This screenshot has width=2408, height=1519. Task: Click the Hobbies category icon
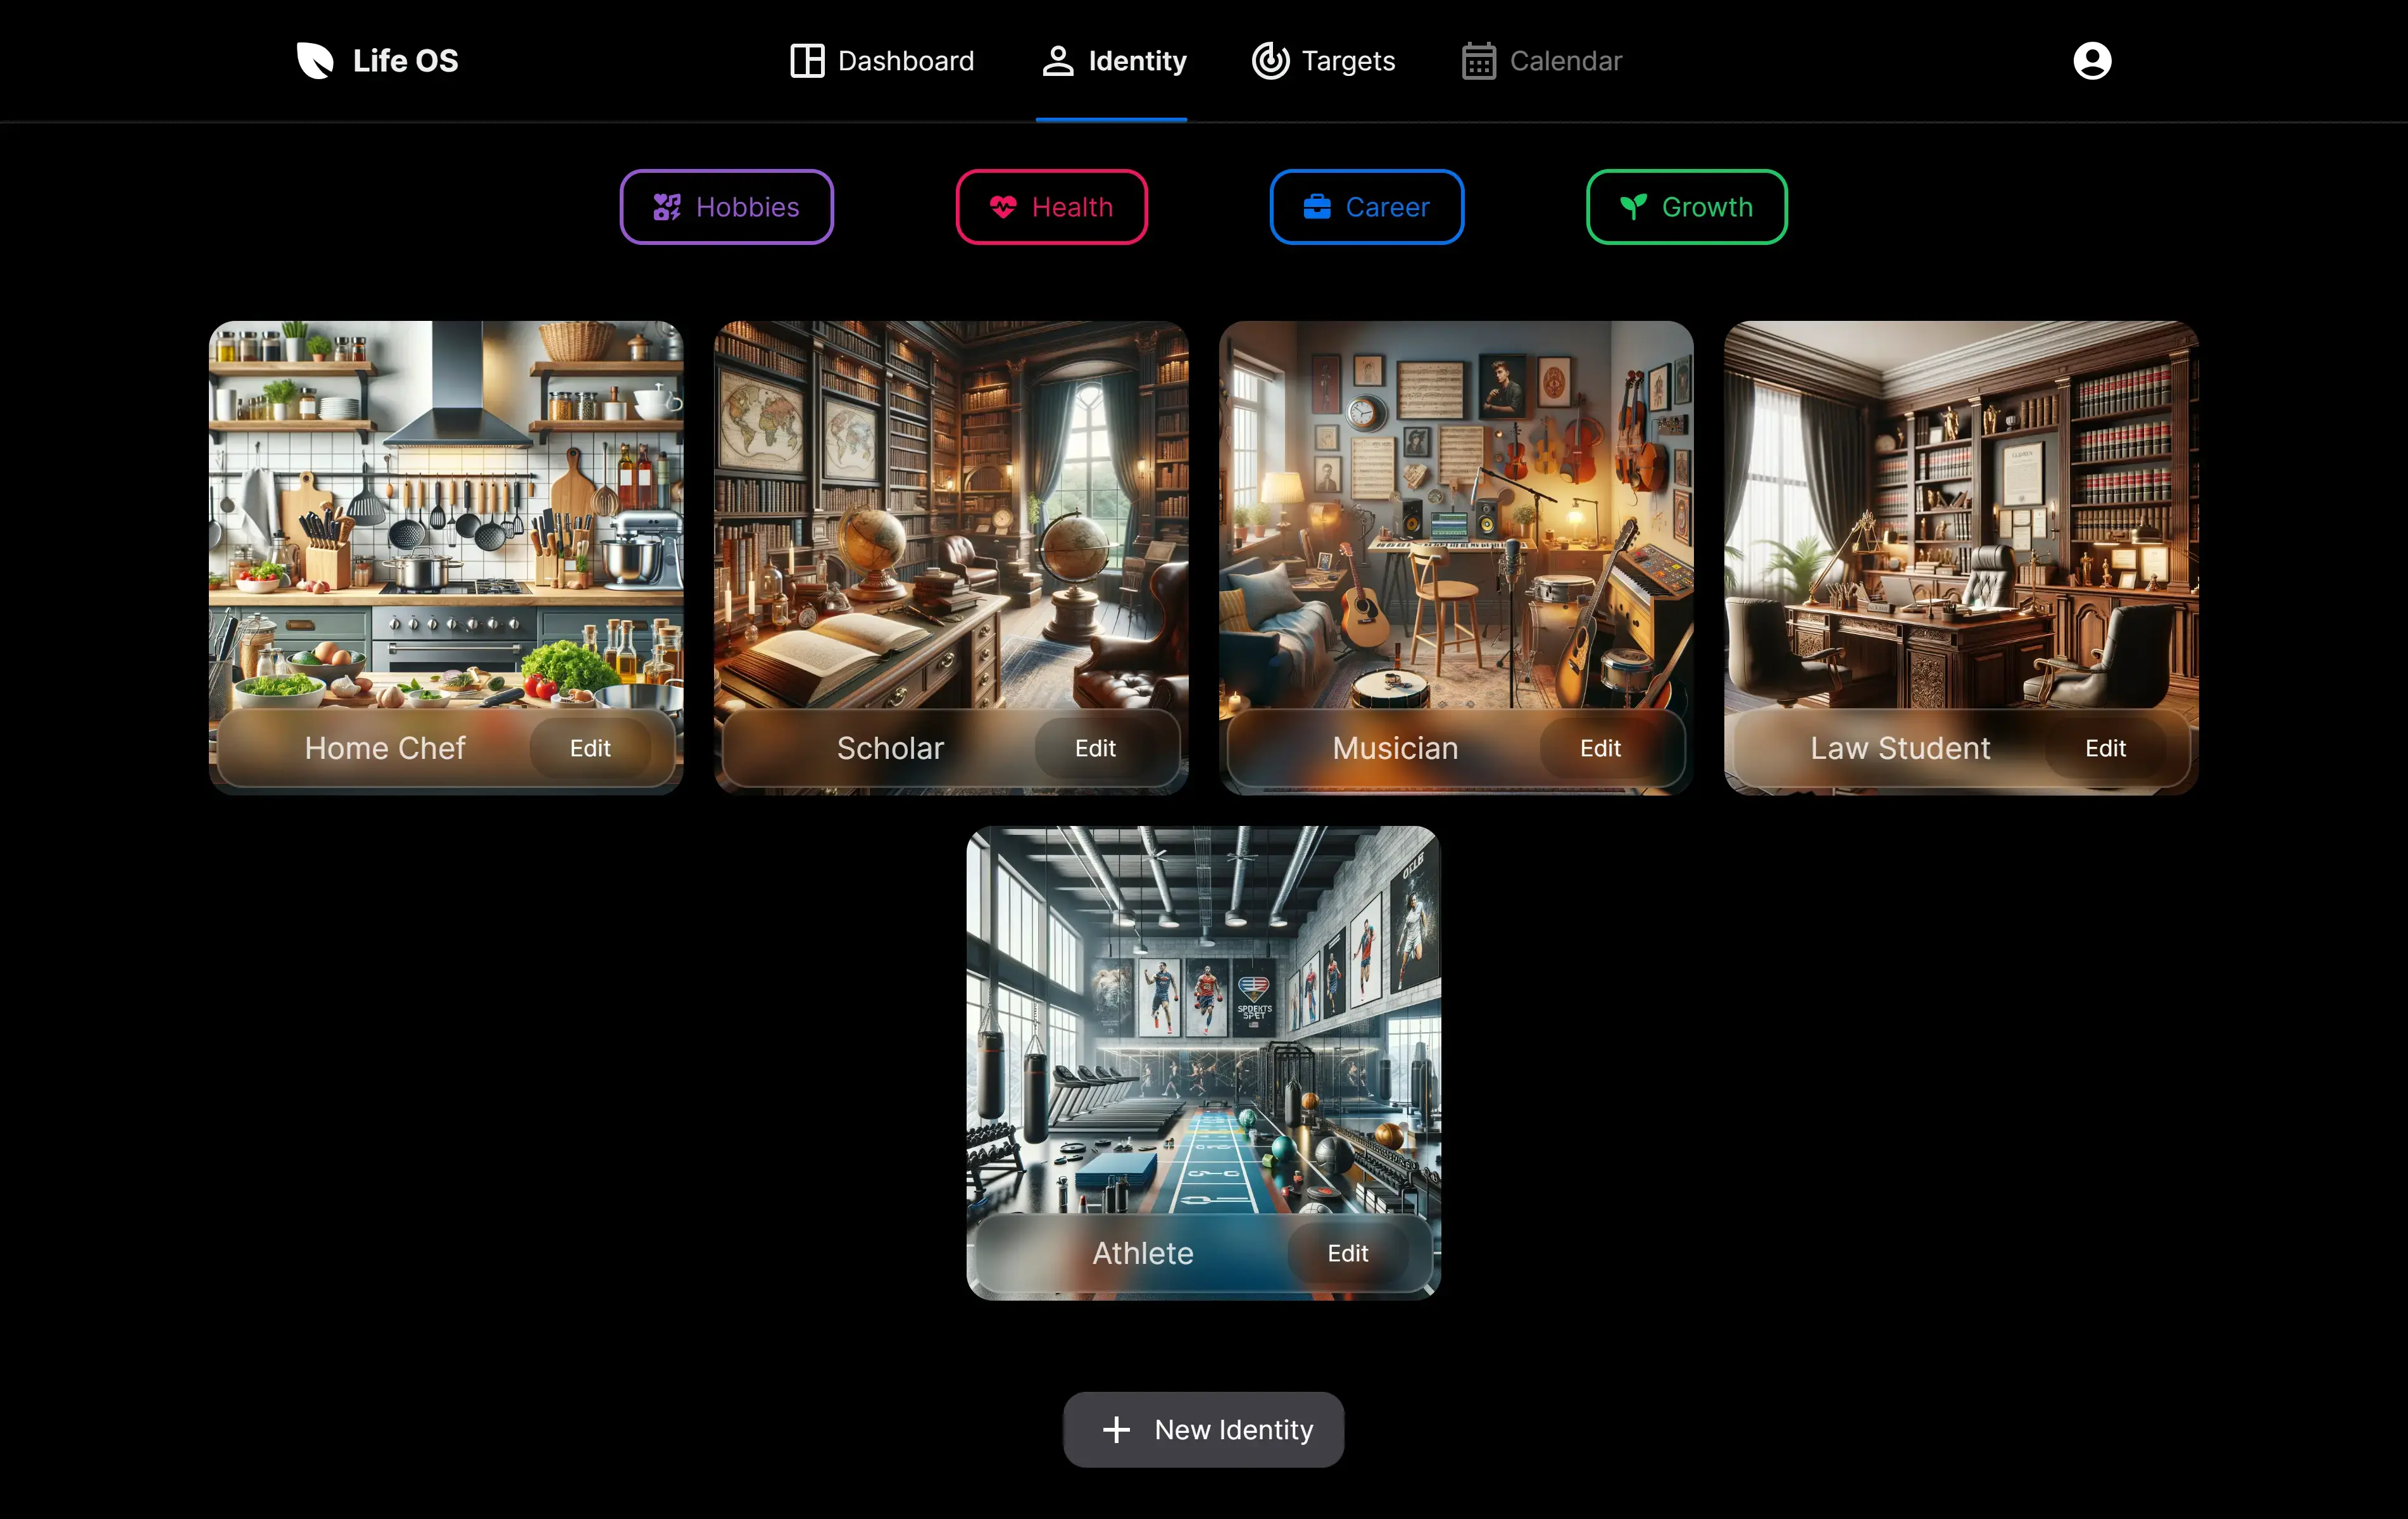[x=665, y=206]
